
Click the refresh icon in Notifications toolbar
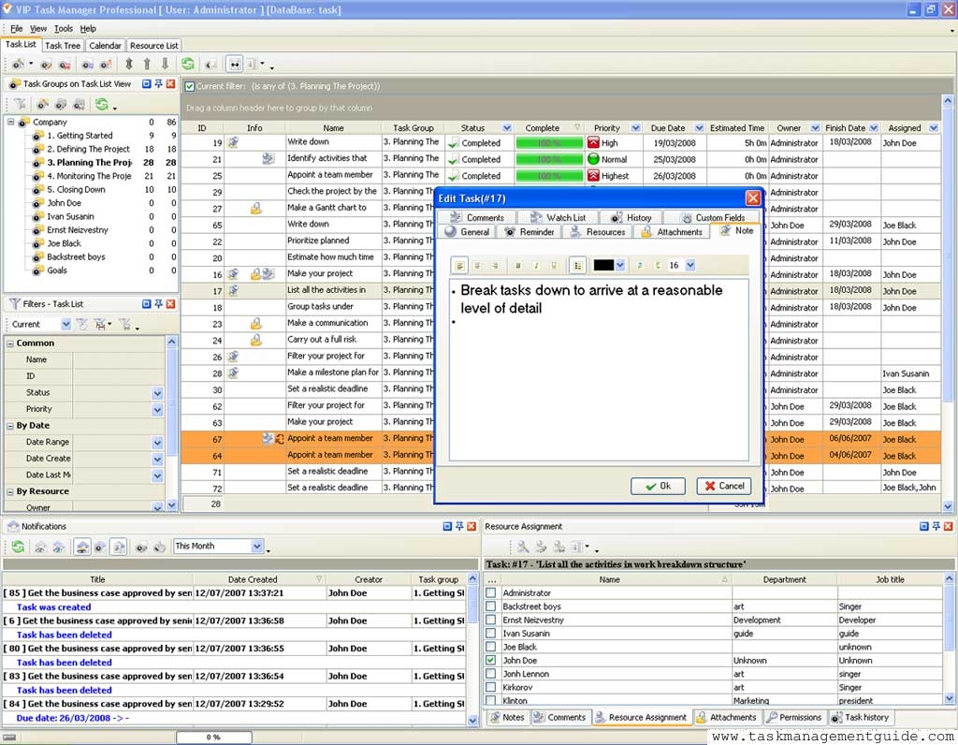click(x=18, y=547)
